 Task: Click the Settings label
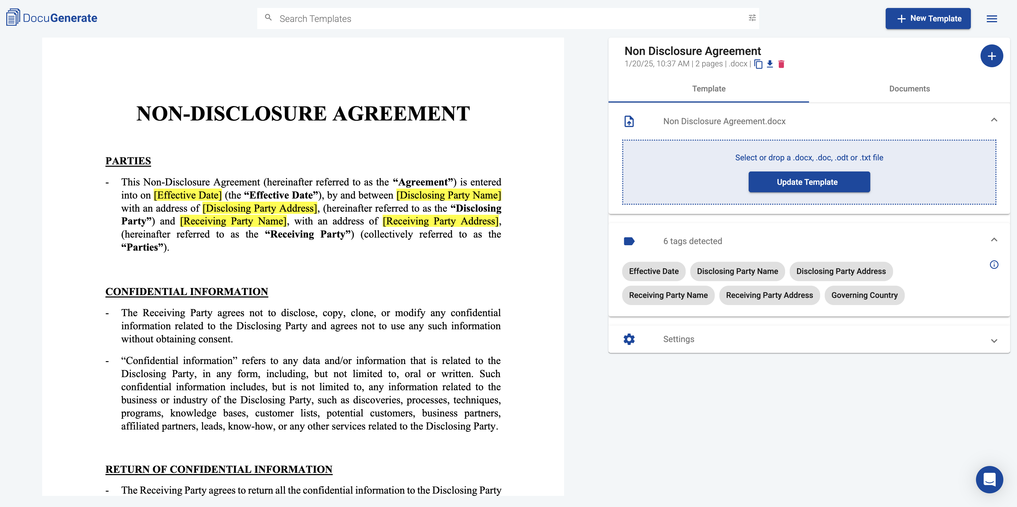pos(678,339)
